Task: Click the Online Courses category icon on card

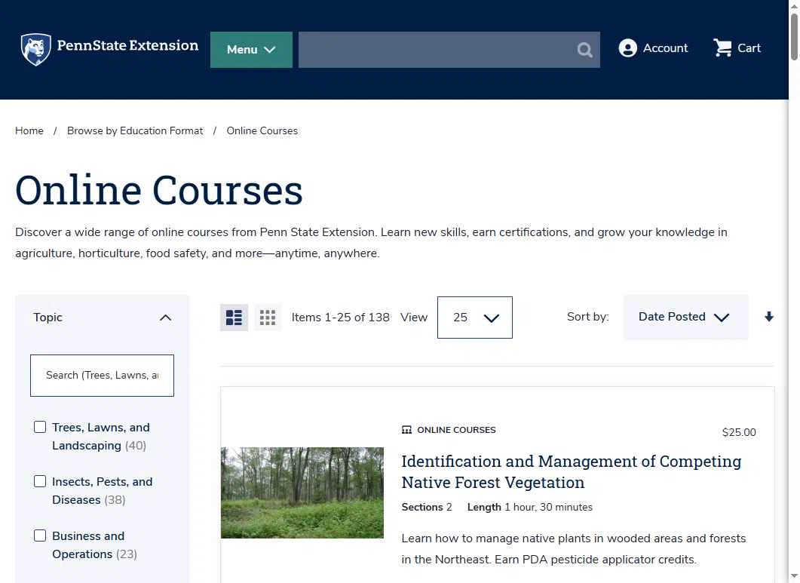Action: 406,430
